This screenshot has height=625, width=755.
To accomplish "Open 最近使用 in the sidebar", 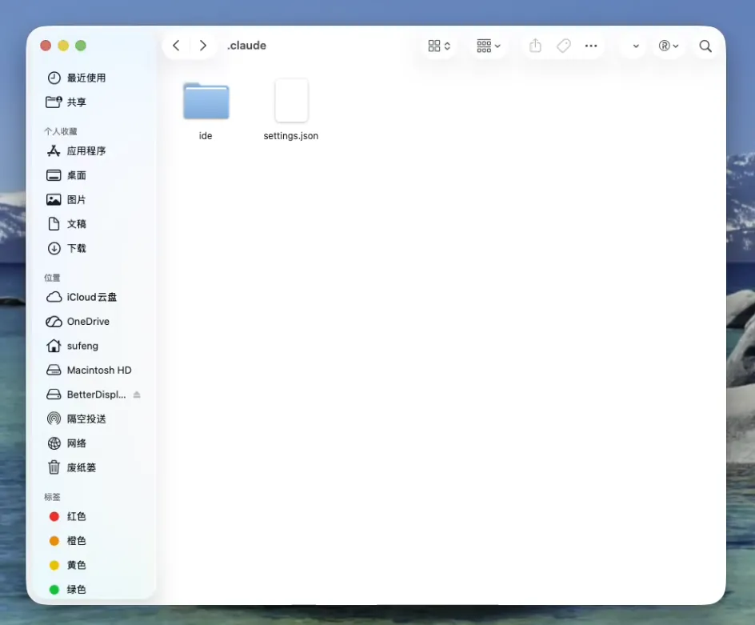I will click(x=86, y=78).
